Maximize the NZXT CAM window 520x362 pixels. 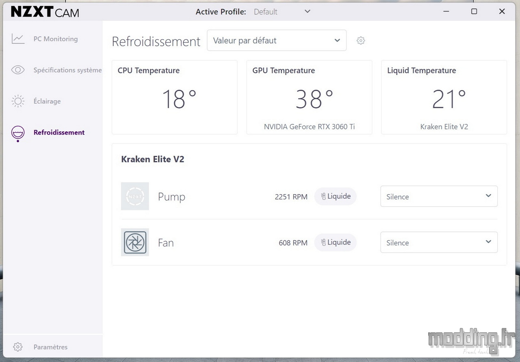coord(474,11)
